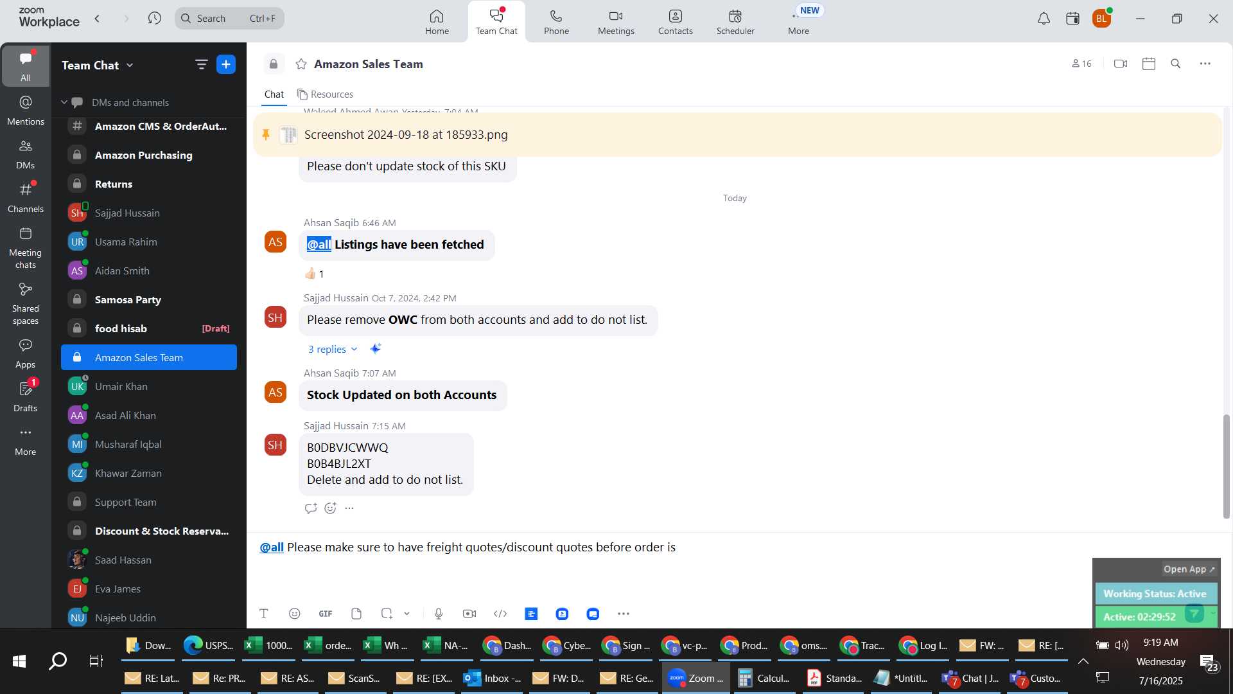Select the All sidebar item
1233x694 pixels.
click(x=25, y=66)
